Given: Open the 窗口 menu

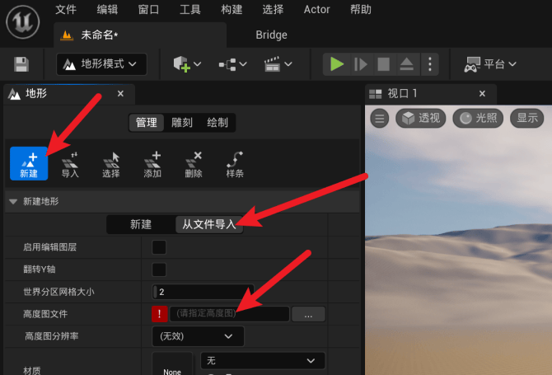Looking at the screenshot, I should [148, 10].
